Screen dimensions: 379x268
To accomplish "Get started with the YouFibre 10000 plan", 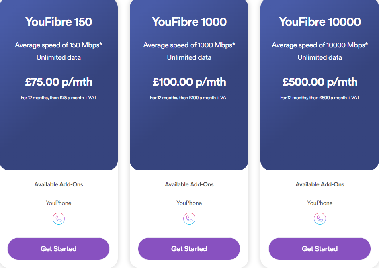I will pyautogui.click(x=320, y=249).
